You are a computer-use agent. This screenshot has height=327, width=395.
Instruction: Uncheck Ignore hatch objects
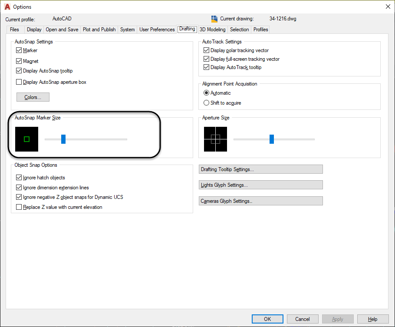(x=19, y=177)
